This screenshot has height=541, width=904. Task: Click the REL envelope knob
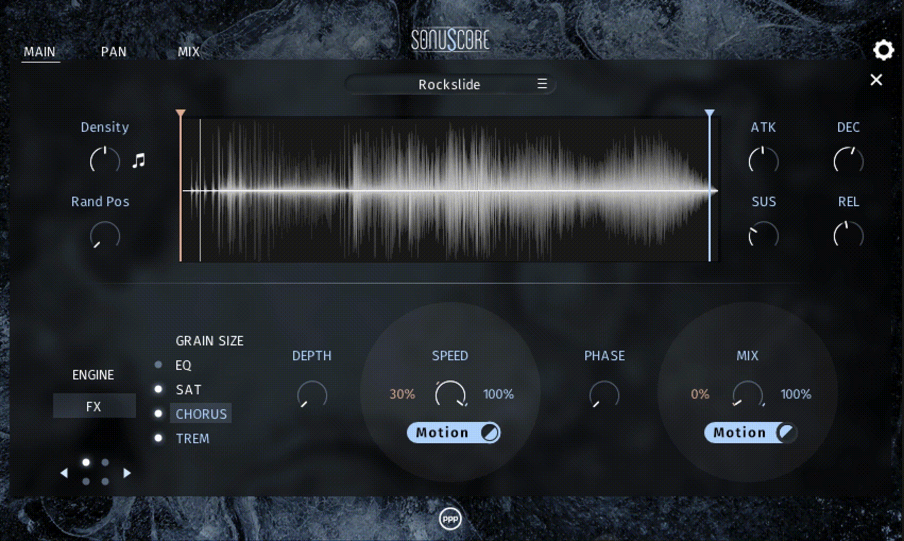click(x=848, y=234)
